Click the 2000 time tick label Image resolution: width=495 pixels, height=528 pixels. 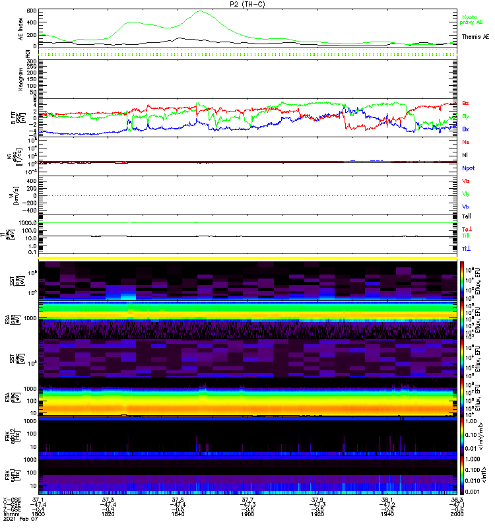[x=457, y=514]
